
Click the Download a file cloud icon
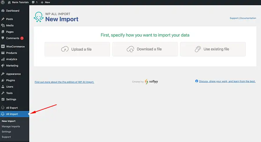coord(130,49)
